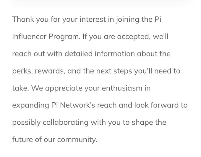Viewport: 201px width, 157px height.
Task: Click the phrase "reach out" in the paragraph
Action: (28, 54)
